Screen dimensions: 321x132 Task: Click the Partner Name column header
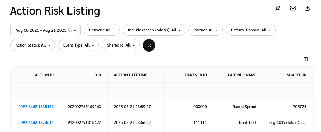click(x=242, y=75)
